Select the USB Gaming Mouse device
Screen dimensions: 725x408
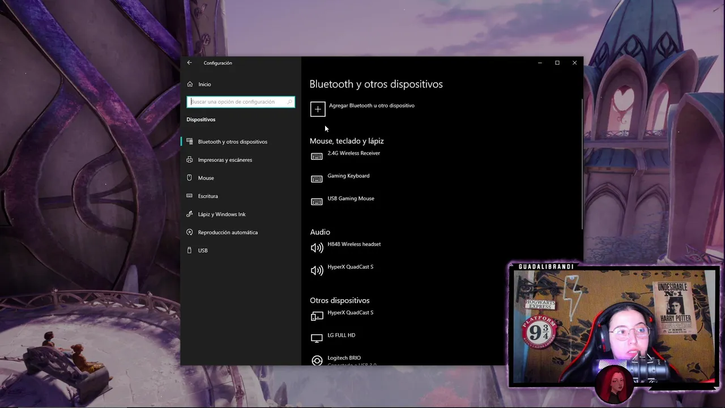click(x=351, y=198)
